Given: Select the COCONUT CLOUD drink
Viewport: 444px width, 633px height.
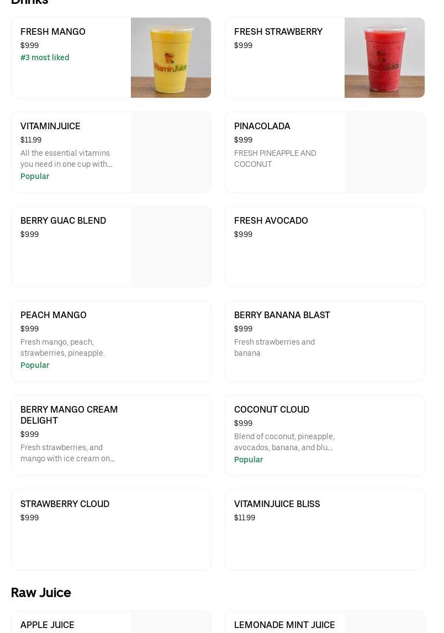Looking at the screenshot, I should 272,410.
